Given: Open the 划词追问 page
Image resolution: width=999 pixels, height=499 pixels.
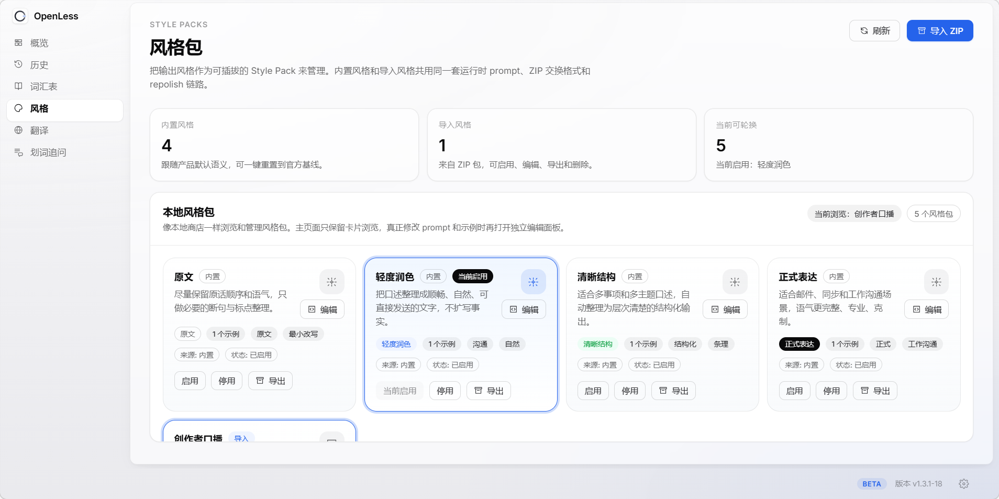Looking at the screenshot, I should pyautogui.click(x=65, y=152).
